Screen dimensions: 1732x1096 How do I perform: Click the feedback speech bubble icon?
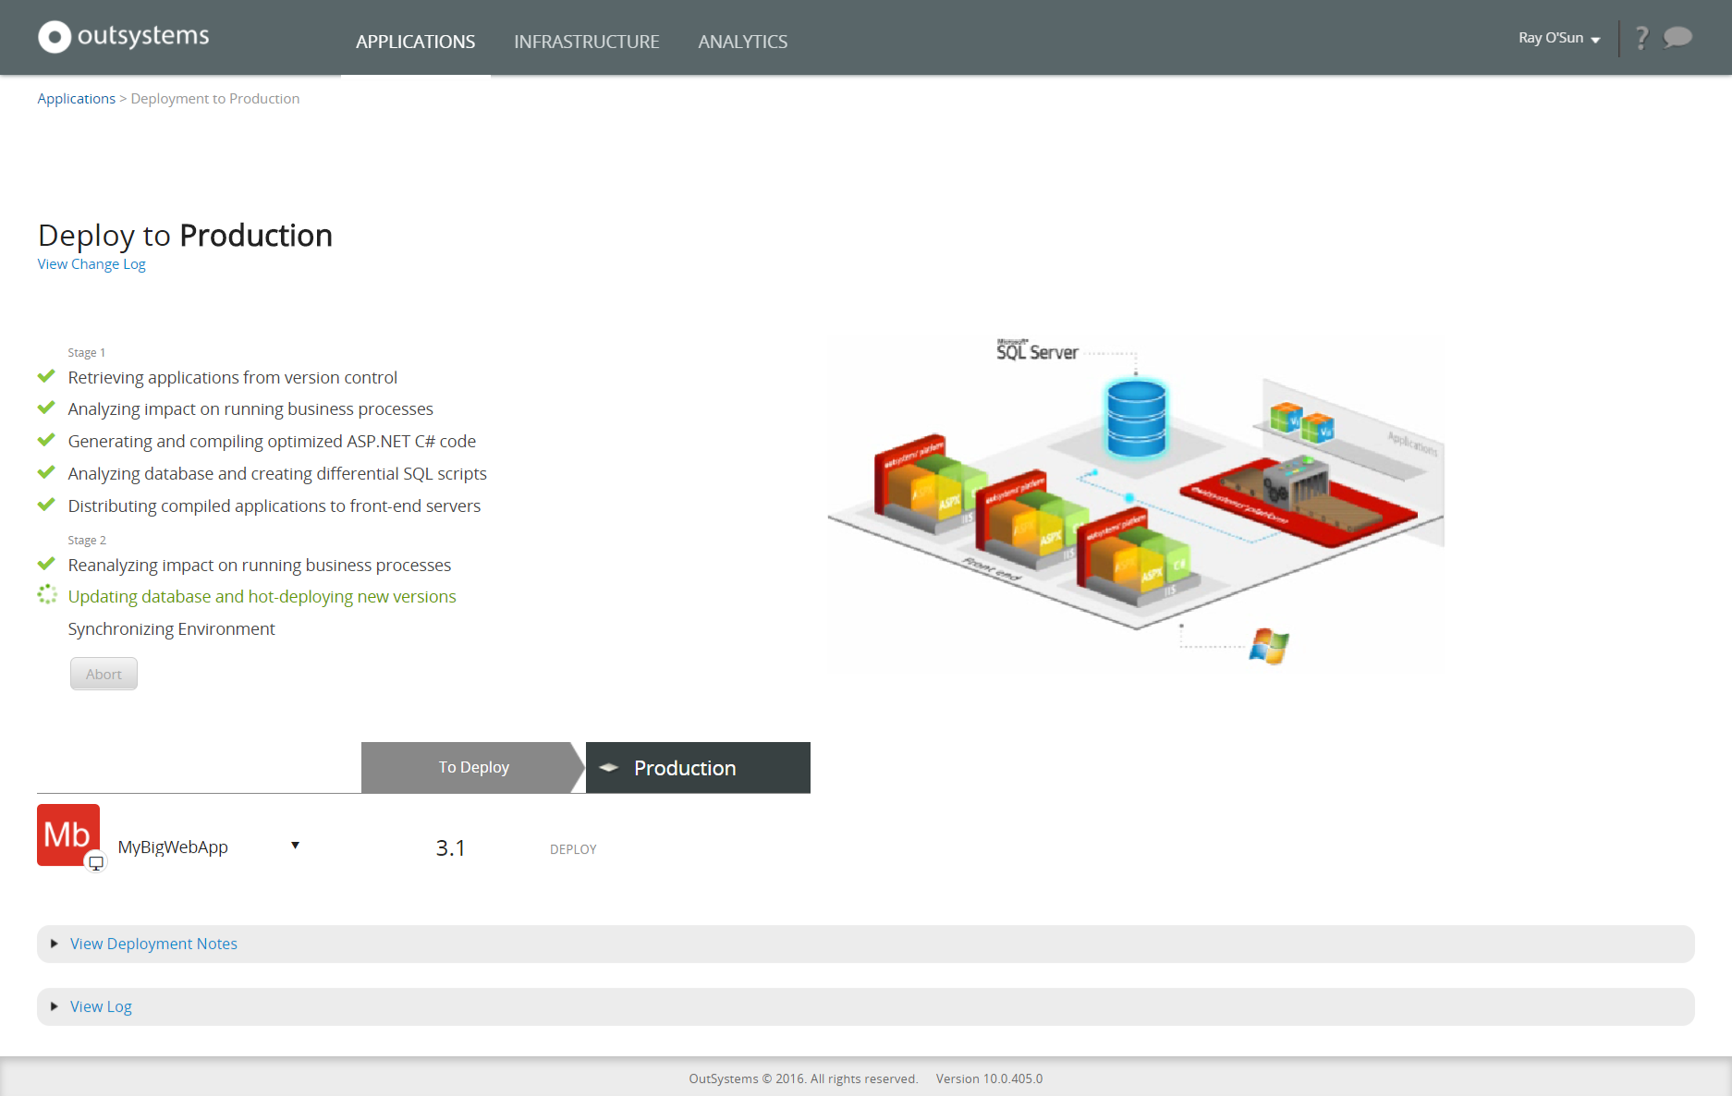1677,37
